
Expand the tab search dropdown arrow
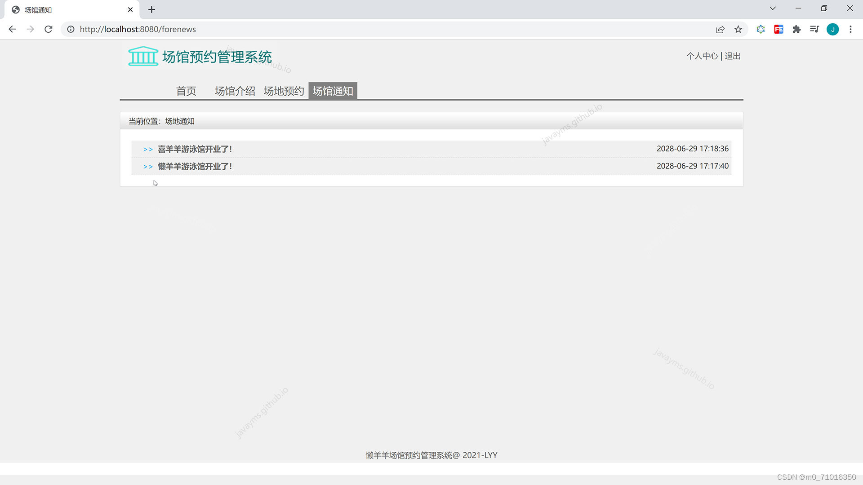coord(773,9)
